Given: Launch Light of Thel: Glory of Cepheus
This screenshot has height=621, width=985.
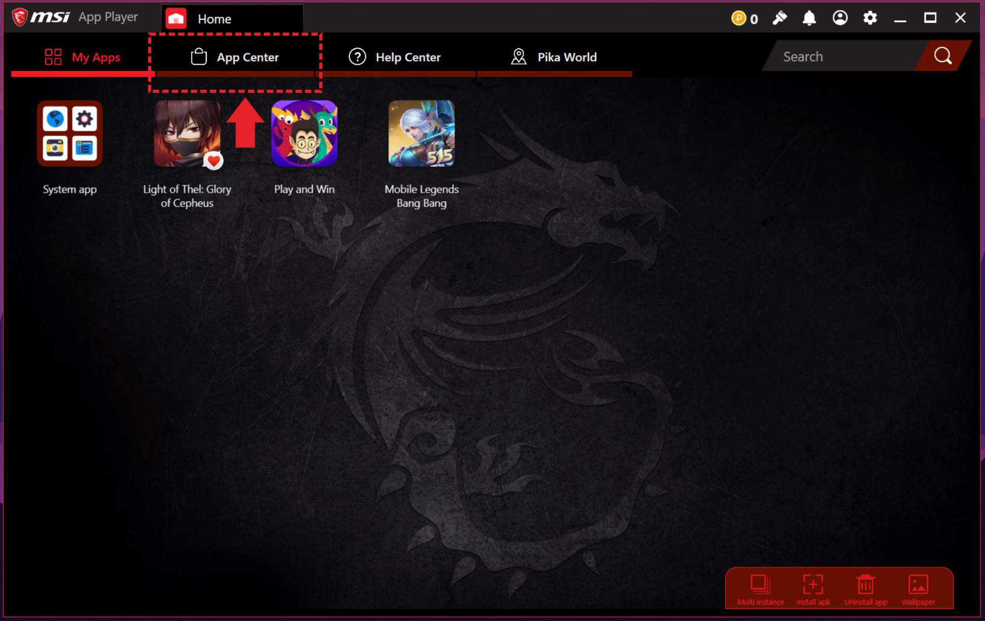Looking at the screenshot, I should (187, 134).
